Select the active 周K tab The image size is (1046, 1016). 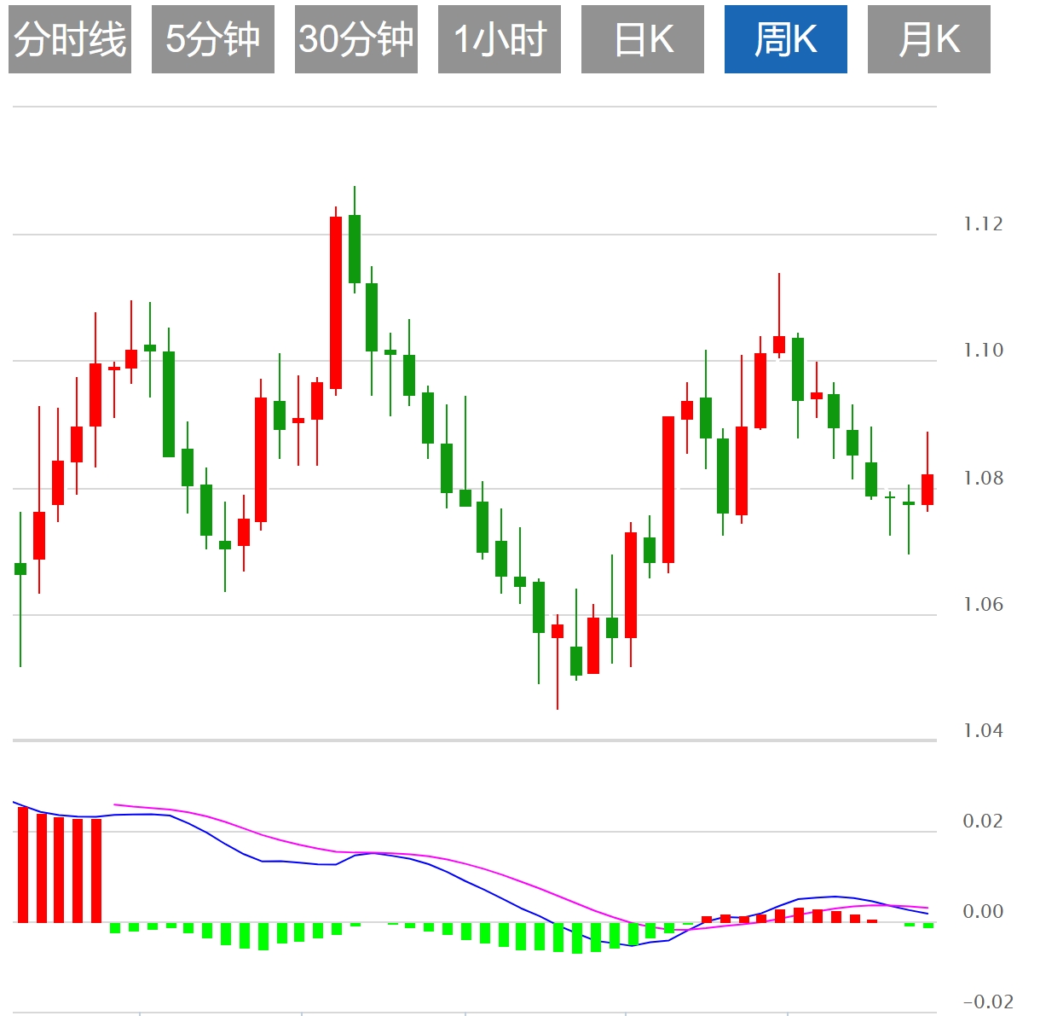pos(786,39)
